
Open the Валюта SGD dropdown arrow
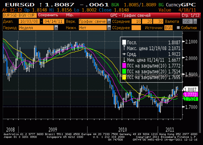[195, 21]
